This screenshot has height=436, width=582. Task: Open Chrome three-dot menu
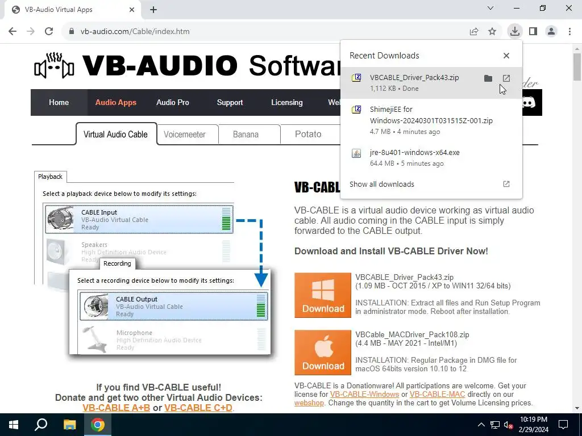point(569,32)
